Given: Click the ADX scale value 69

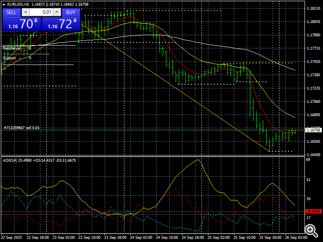Looking at the screenshot, I should [x=308, y=160].
